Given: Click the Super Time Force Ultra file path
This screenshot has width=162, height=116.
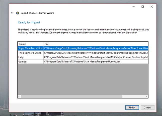Looking at the screenshot, I should pyautogui.click(x=96, y=48).
